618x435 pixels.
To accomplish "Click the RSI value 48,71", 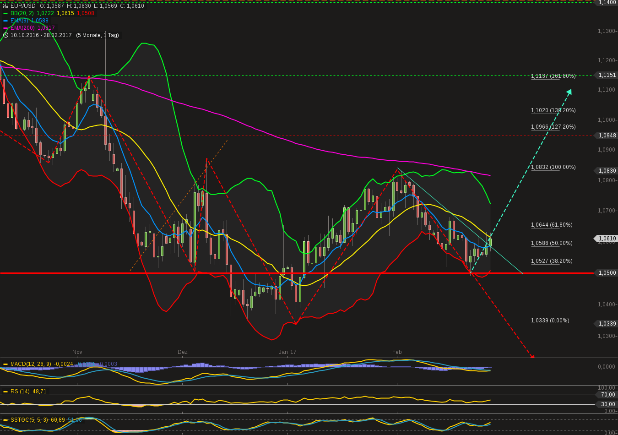I will [39, 391].
